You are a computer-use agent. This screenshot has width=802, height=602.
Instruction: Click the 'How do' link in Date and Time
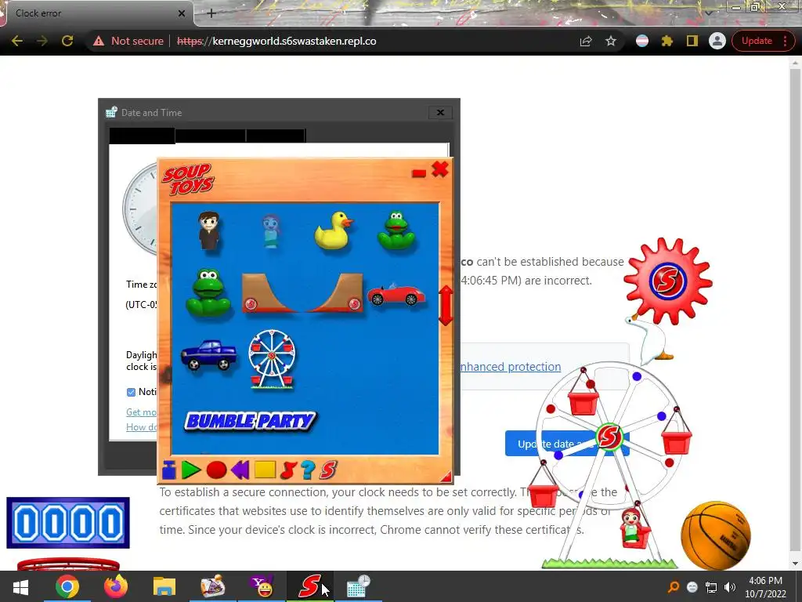(141, 427)
